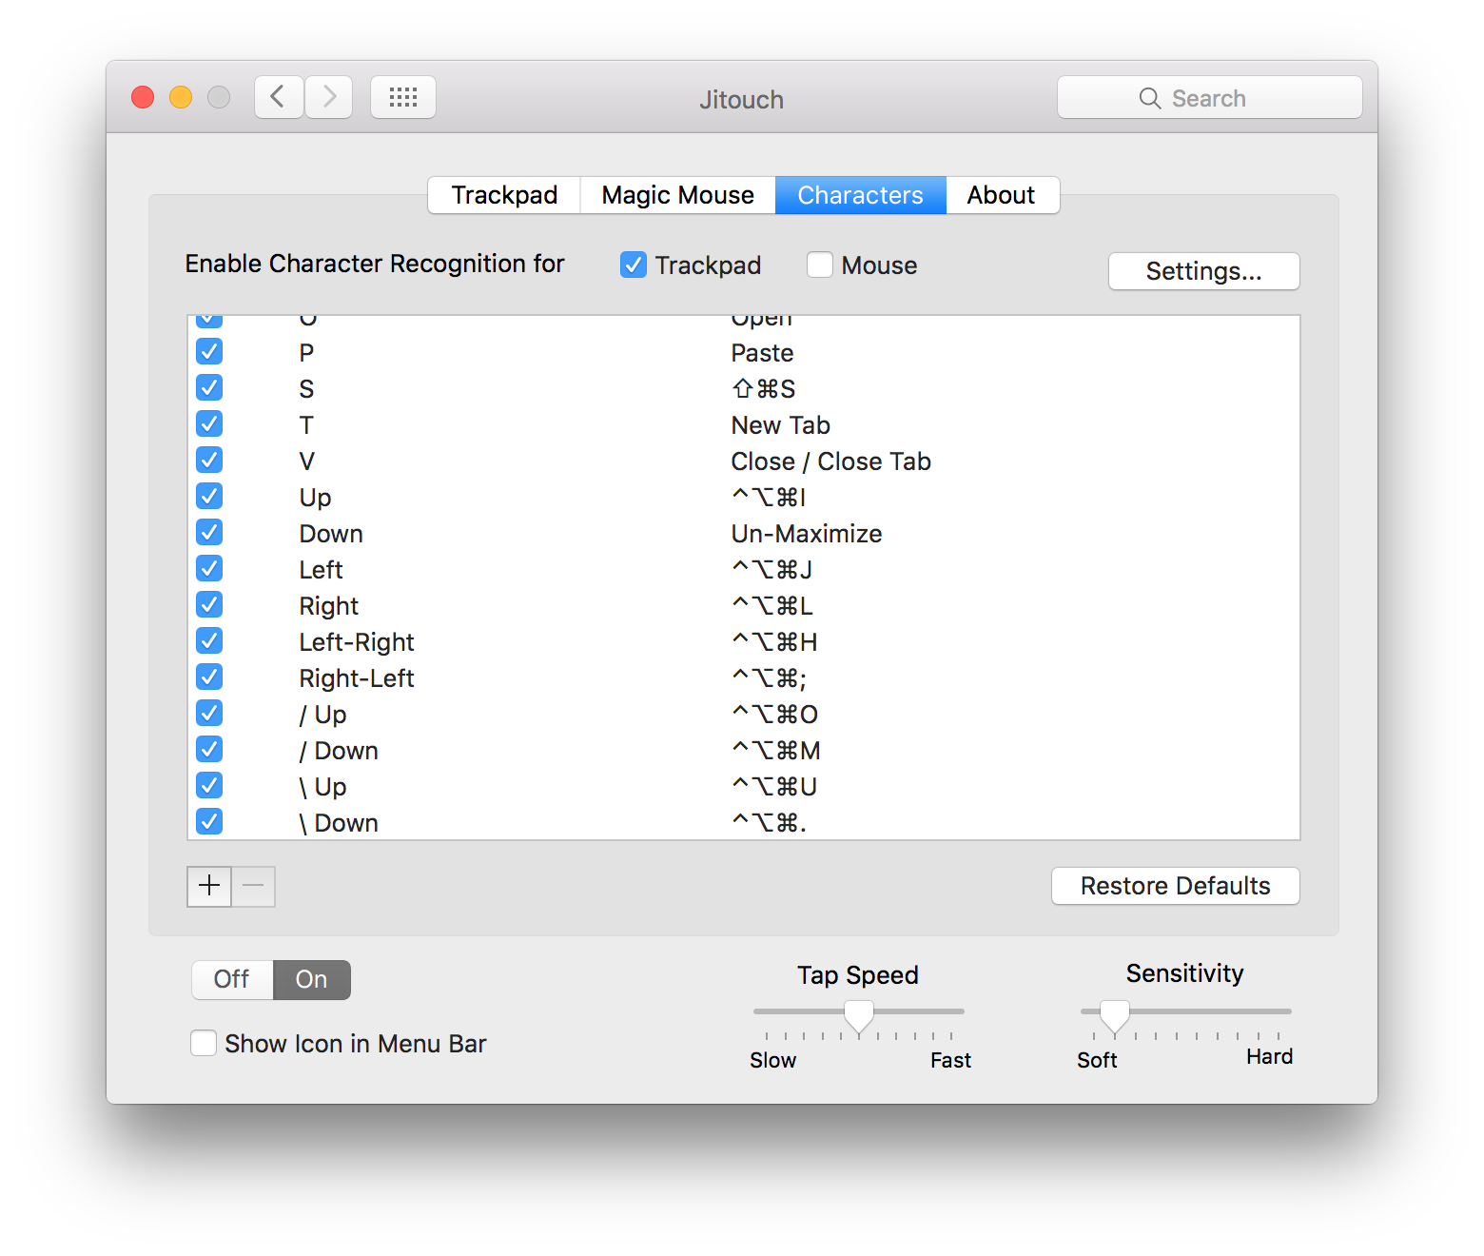Uncheck the Up gesture checkbox

(209, 497)
